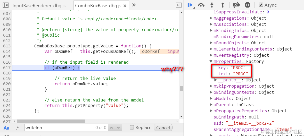Cancel the search bar

(x=163, y=128)
